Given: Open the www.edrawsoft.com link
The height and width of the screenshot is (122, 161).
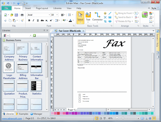Looking at the screenshot, I should (x=12, y=118).
